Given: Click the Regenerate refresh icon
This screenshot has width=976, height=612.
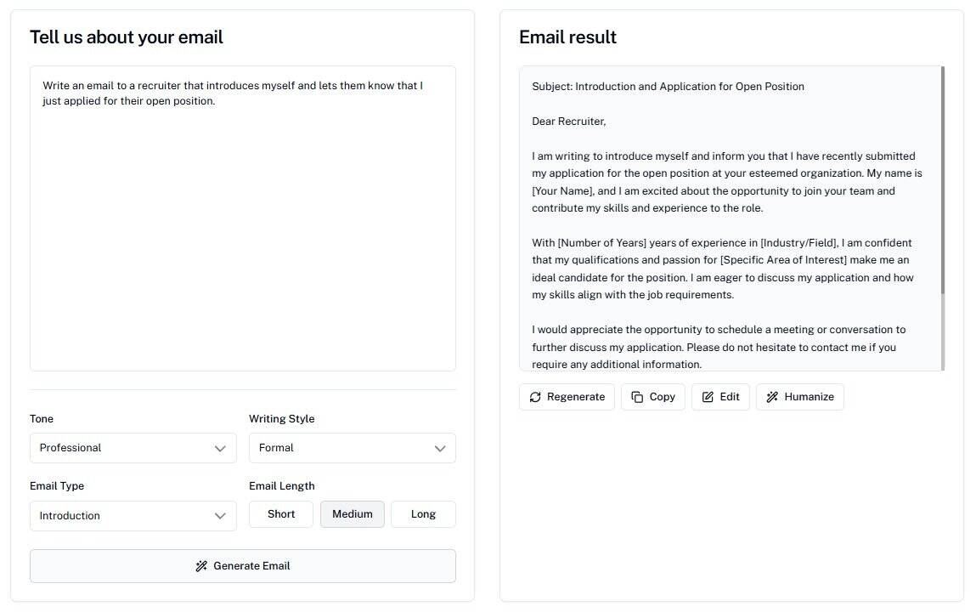Looking at the screenshot, I should pyautogui.click(x=535, y=396).
